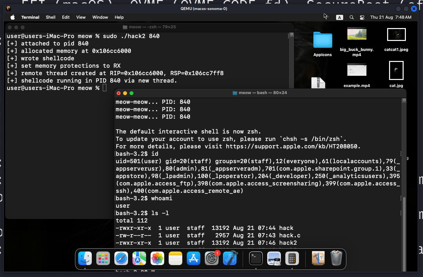Click the zsh window title text
The width and height of the screenshot is (423, 277).
[x=153, y=27]
